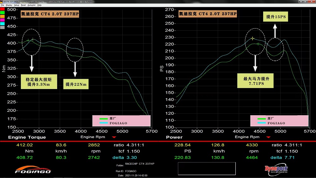Screen dimensions: 316x178
Task: Click the Nm unit label under 412.02
Action: click(29, 151)
